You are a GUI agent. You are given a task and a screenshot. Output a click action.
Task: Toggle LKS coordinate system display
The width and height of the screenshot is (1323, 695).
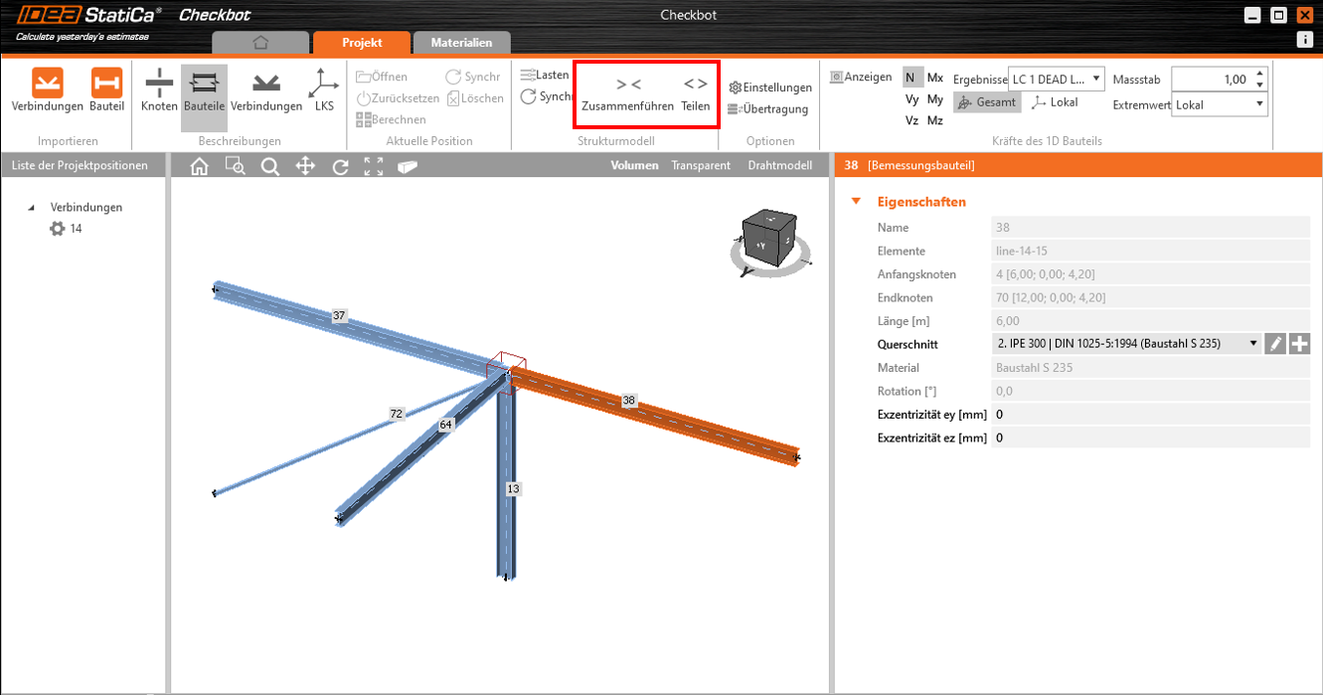324,90
